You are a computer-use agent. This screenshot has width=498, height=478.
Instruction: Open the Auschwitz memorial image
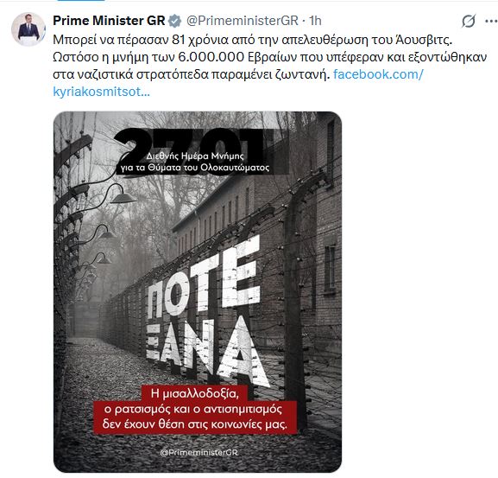[198, 291]
